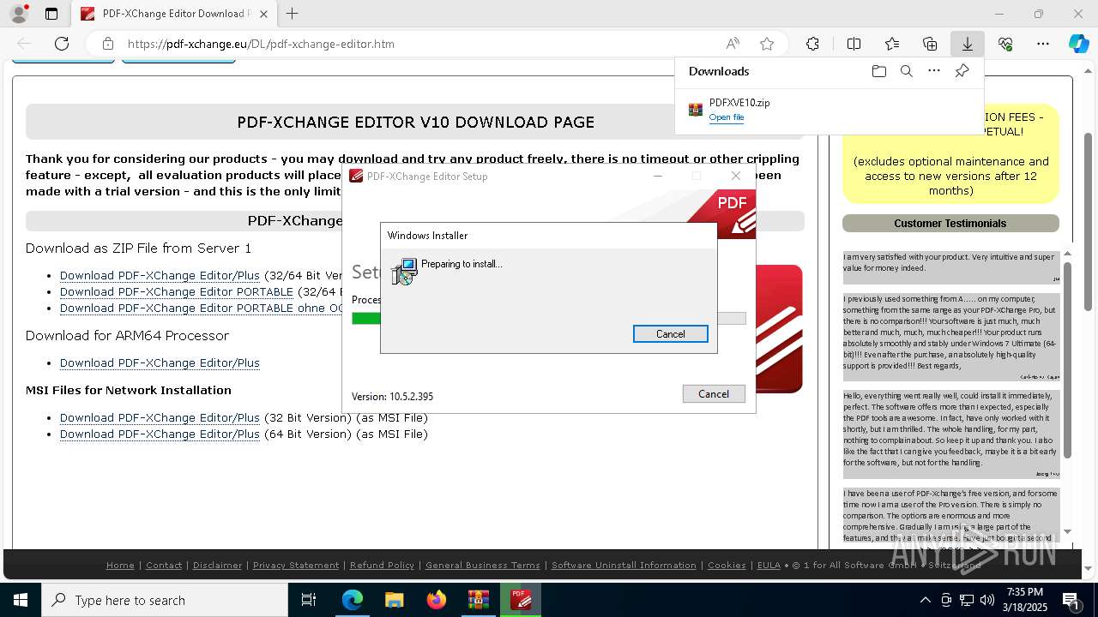Screen dimensions: 1098x617
Task: Open Edge from the taskbar
Action: point(353,600)
